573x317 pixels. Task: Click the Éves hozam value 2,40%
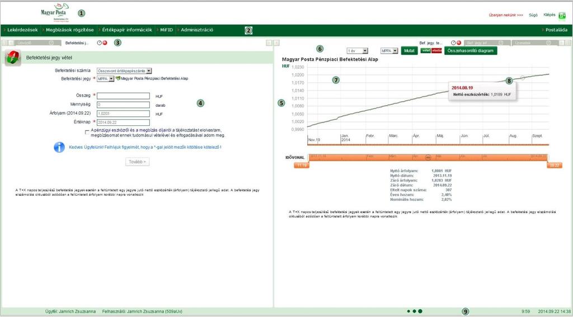click(x=446, y=195)
